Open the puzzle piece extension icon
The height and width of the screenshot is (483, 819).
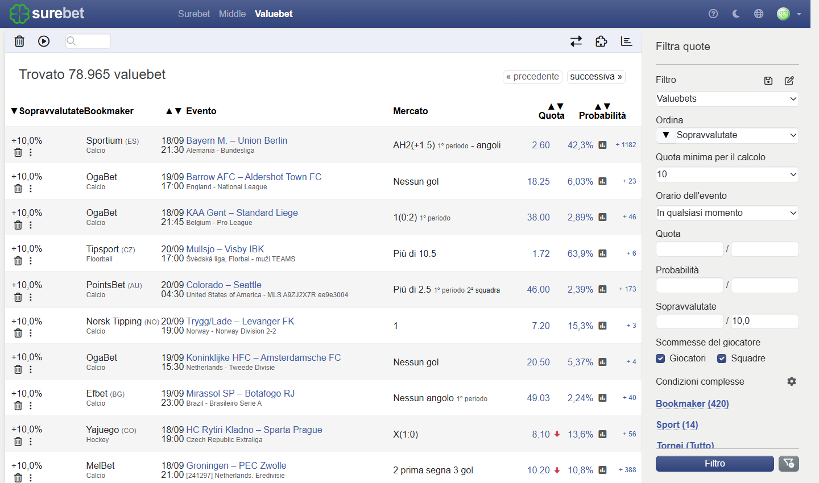point(601,41)
